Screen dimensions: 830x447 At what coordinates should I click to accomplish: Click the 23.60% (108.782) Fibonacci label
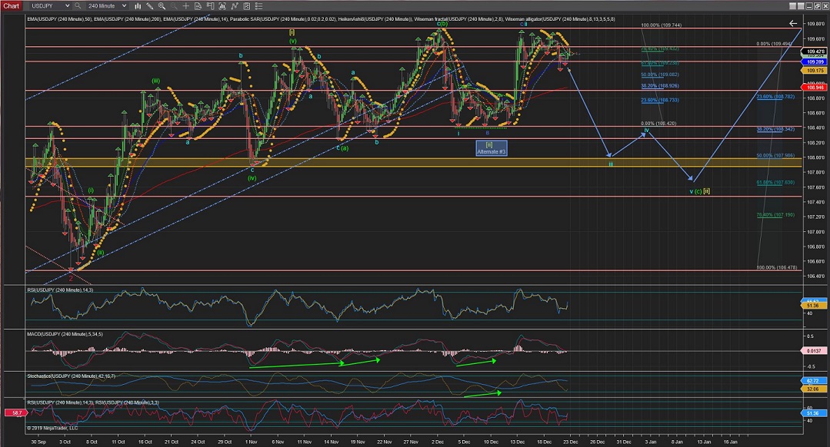tap(775, 97)
